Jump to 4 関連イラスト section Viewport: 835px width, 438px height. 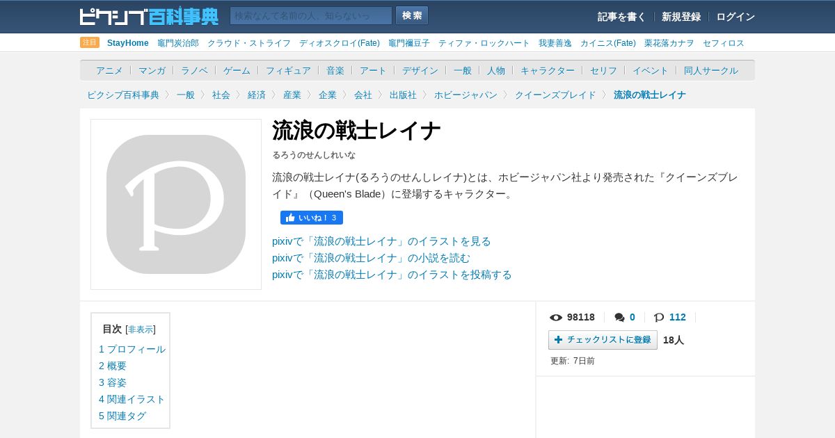click(x=132, y=399)
